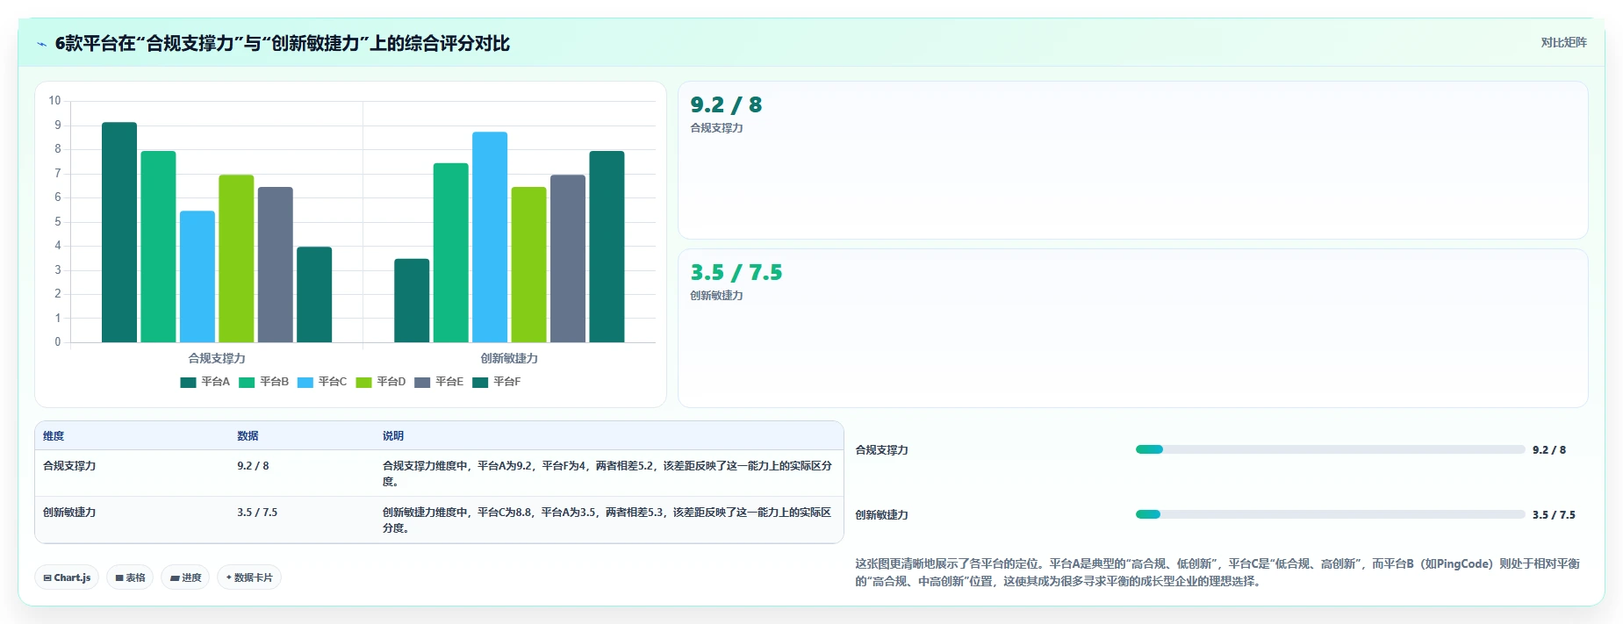Click the 说明 table column header
The width and height of the screenshot is (1623, 624).
tap(393, 436)
